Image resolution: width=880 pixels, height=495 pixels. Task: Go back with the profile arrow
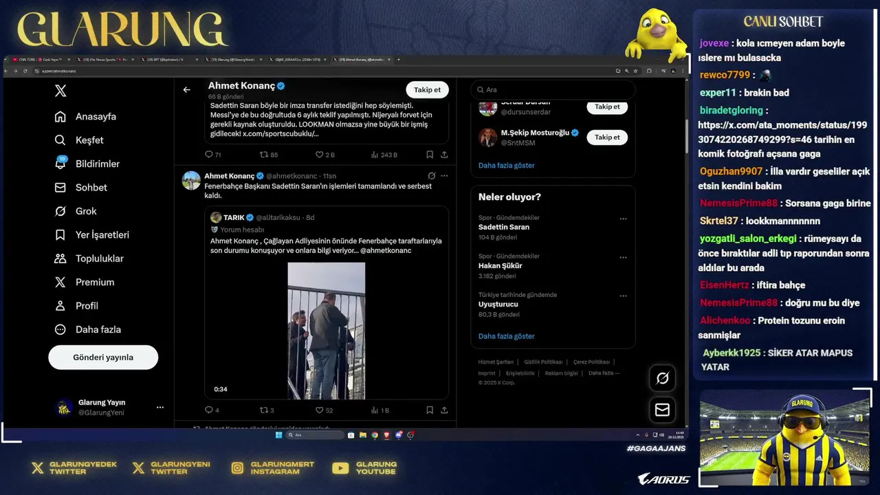[x=186, y=89]
